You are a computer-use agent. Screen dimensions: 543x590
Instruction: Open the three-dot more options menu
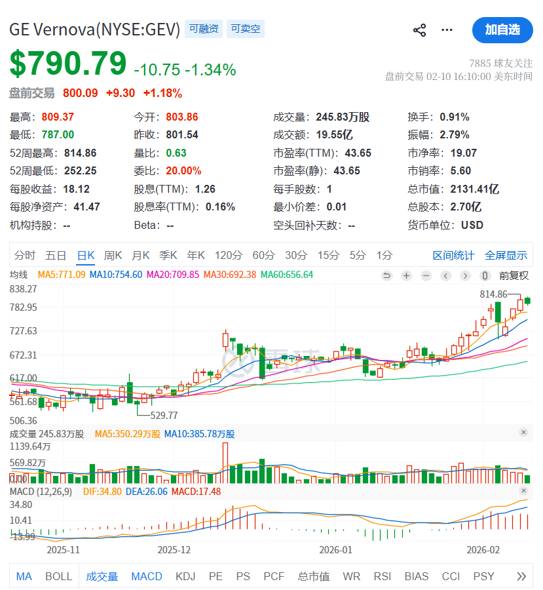click(x=446, y=29)
